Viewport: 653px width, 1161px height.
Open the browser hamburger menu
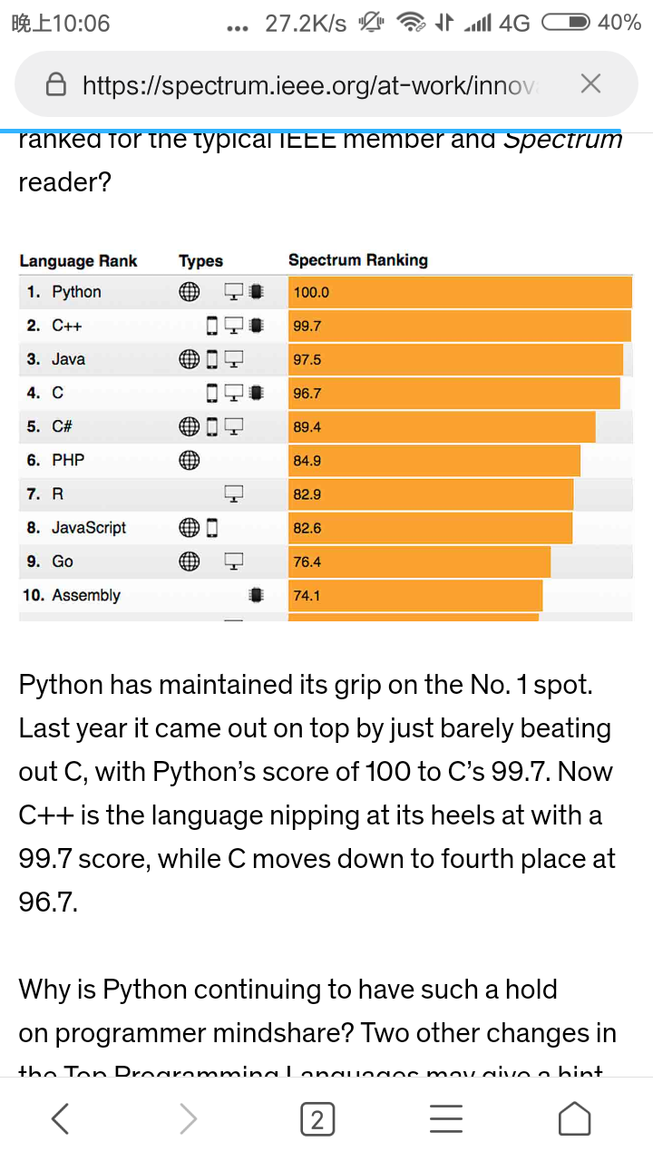click(x=445, y=1119)
